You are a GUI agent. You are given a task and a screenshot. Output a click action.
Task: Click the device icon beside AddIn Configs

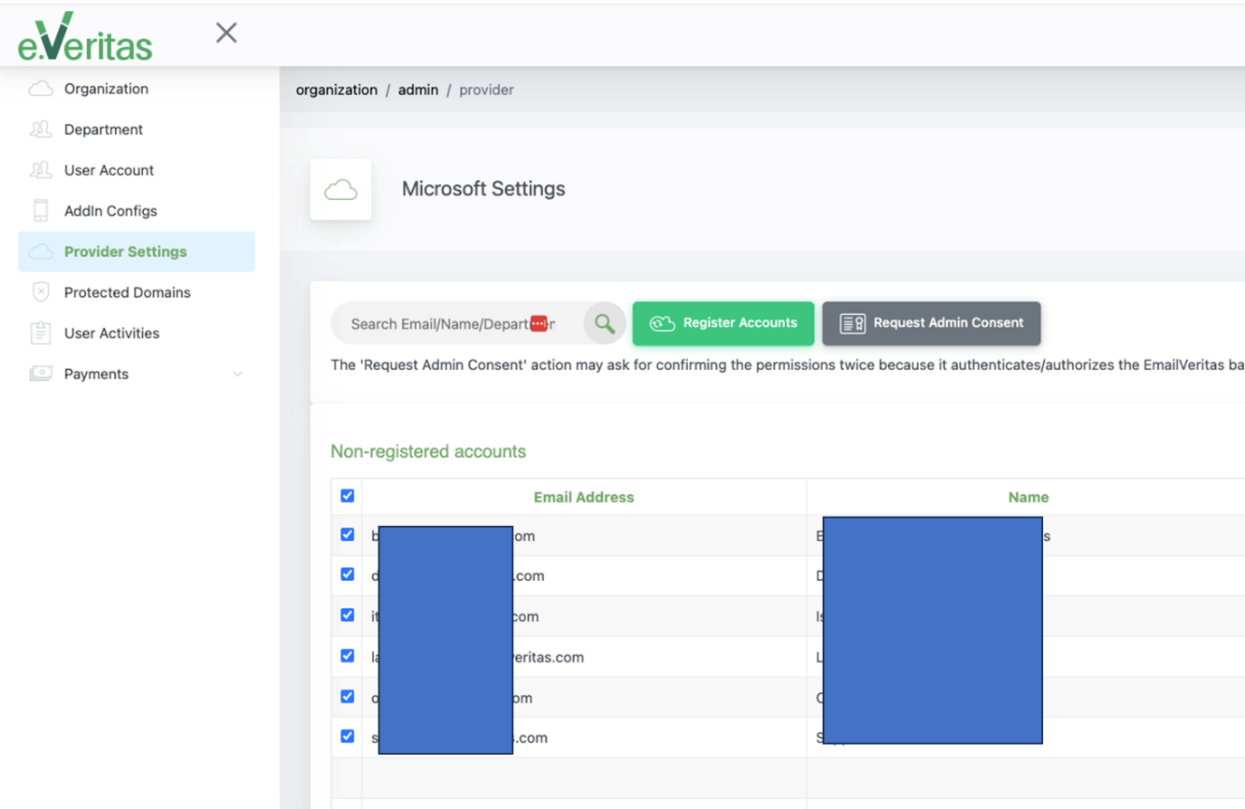click(41, 211)
